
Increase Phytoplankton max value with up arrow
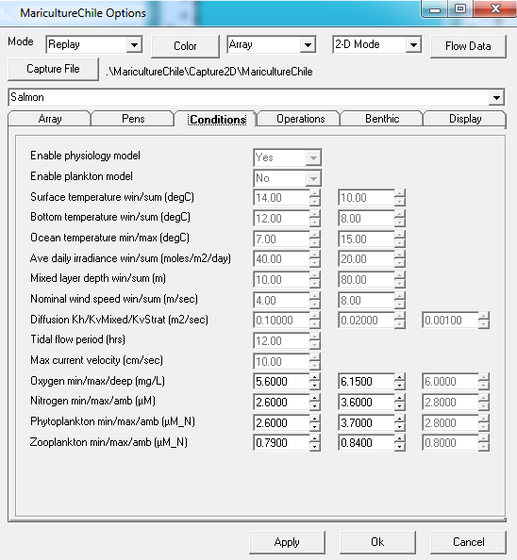tap(399, 419)
